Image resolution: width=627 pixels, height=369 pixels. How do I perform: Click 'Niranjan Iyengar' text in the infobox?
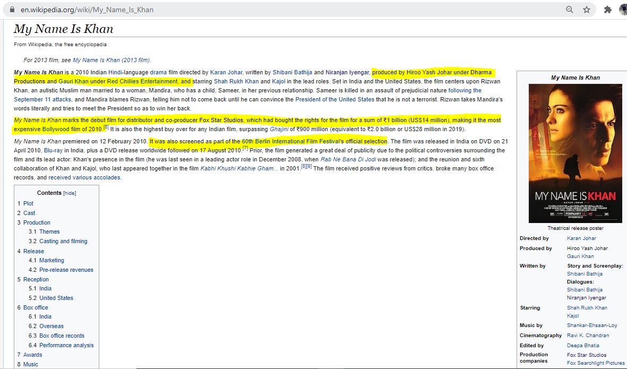tap(587, 298)
